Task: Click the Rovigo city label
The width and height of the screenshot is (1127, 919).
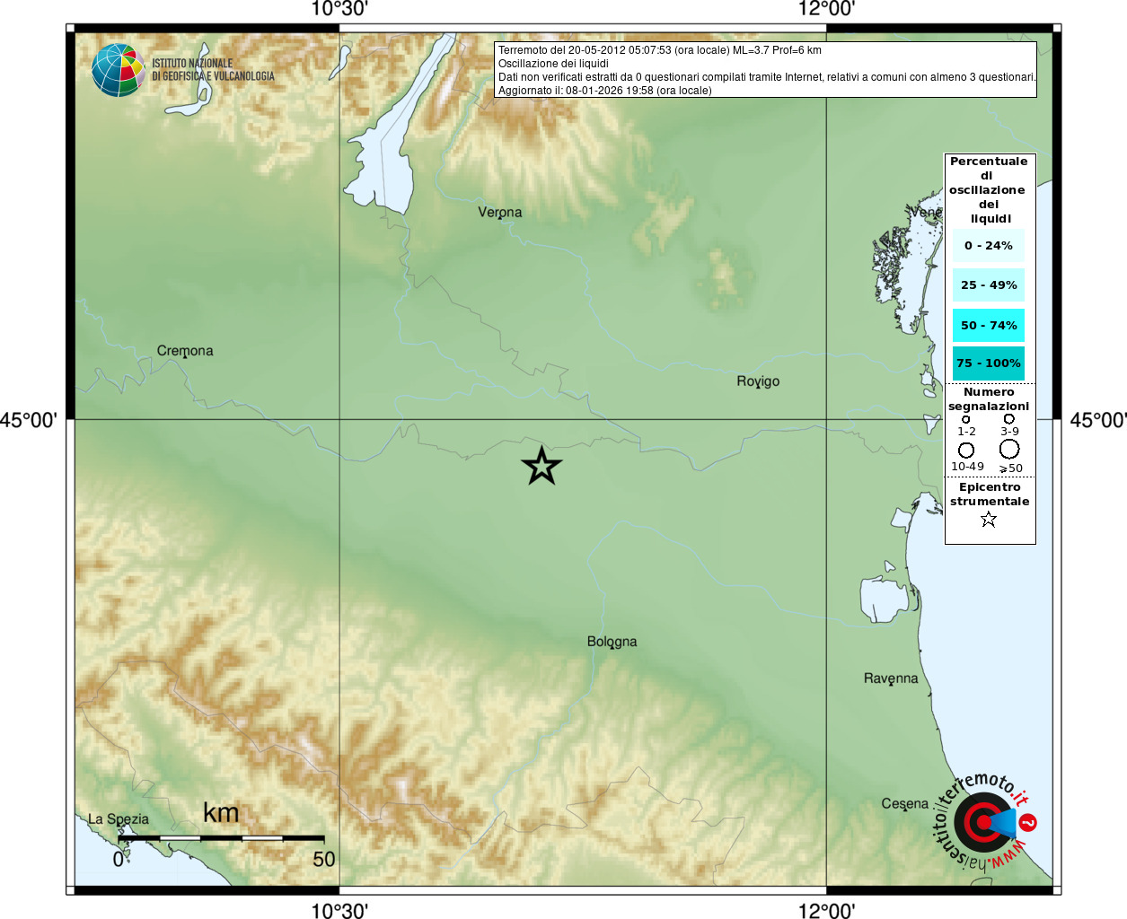Action: click(x=758, y=381)
